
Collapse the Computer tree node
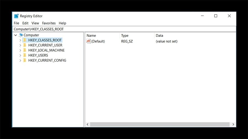(15, 35)
